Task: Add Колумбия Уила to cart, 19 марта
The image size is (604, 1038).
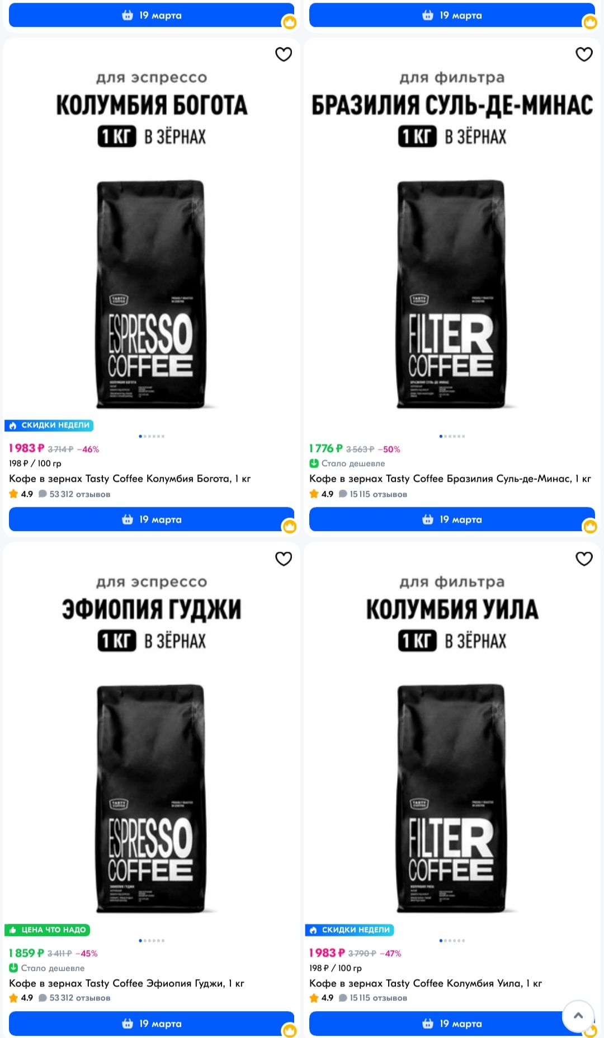Action: 452,1023
